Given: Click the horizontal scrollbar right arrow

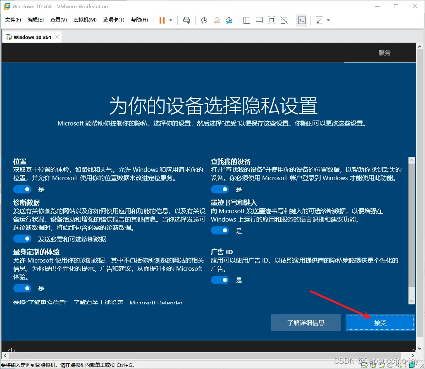Looking at the screenshot, I should point(413,355).
